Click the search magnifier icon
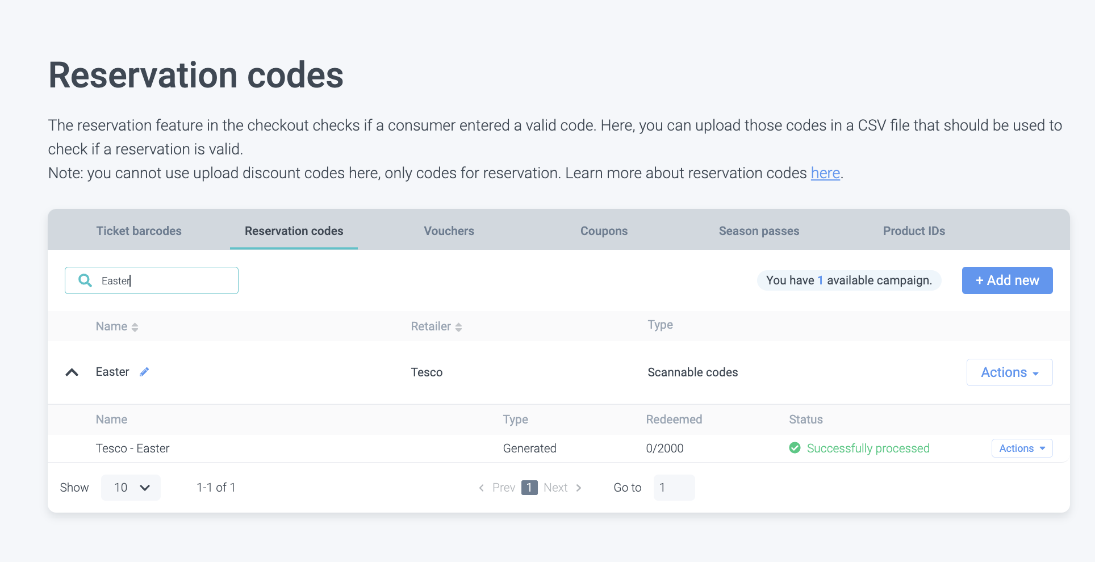Screen dimensions: 1095x562 [x=85, y=280]
